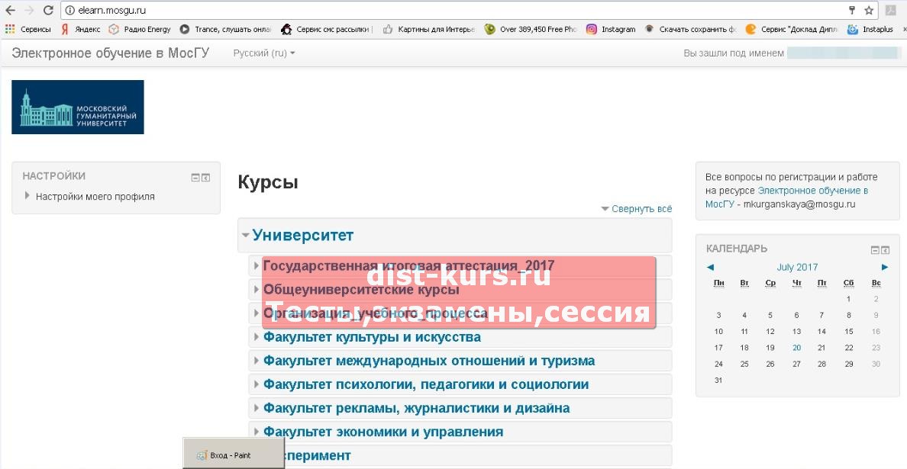907x469 pixels.
Task: Open the Сервис "Доклад Дипл" bookmark
Action: click(x=792, y=30)
